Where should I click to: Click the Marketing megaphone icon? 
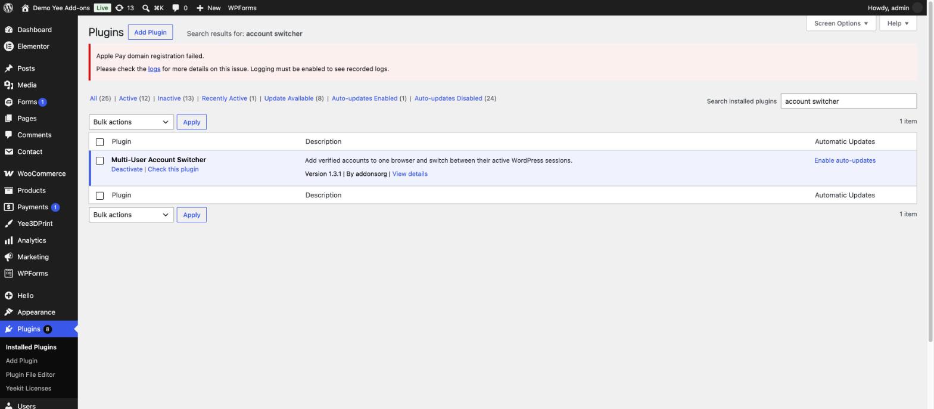pos(8,257)
